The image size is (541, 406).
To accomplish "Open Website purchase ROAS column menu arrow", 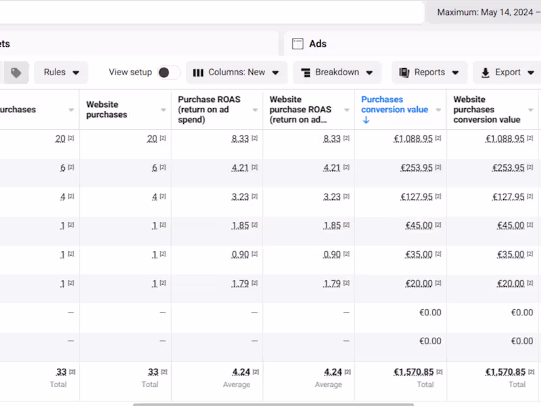I will click(x=347, y=110).
